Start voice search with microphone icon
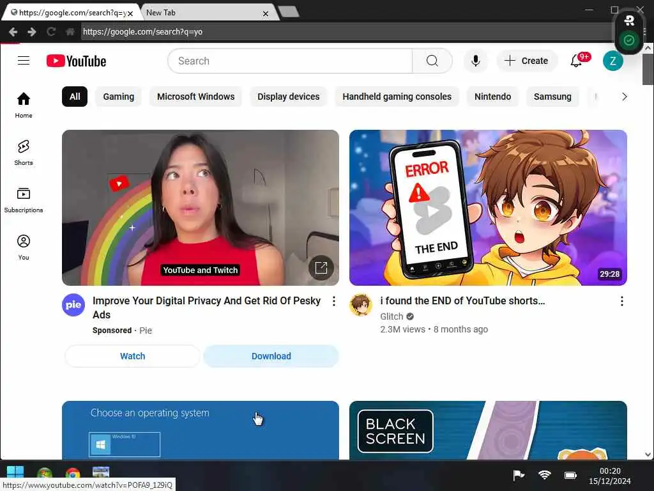 click(x=475, y=61)
